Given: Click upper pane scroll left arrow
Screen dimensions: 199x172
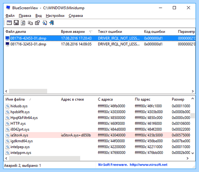Looking at the screenshot, I should (6, 91).
